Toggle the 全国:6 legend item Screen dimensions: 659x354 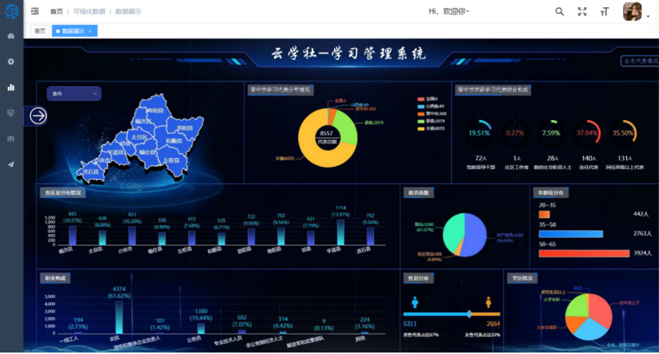pos(428,99)
